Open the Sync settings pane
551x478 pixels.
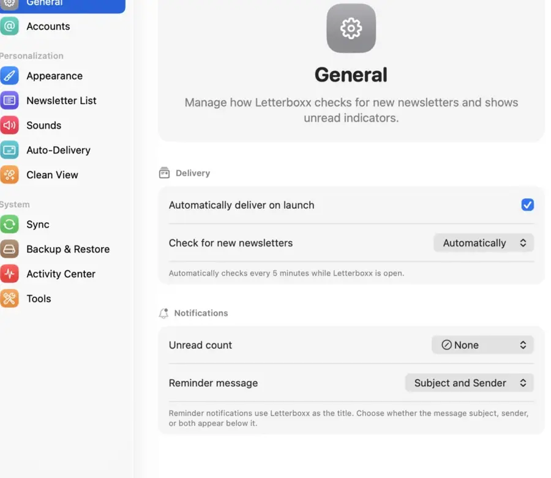[x=62, y=225]
